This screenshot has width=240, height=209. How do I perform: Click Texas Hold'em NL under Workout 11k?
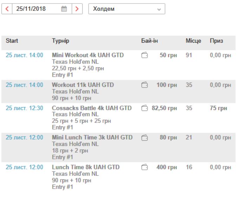tap(75, 91)
